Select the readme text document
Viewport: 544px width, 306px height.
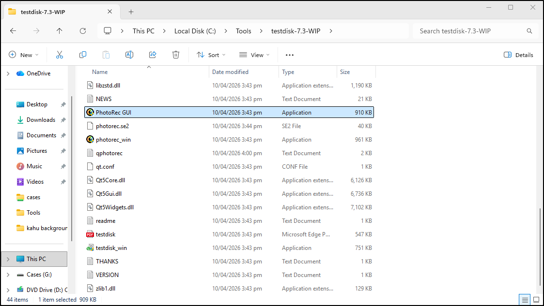click(229, 220)
